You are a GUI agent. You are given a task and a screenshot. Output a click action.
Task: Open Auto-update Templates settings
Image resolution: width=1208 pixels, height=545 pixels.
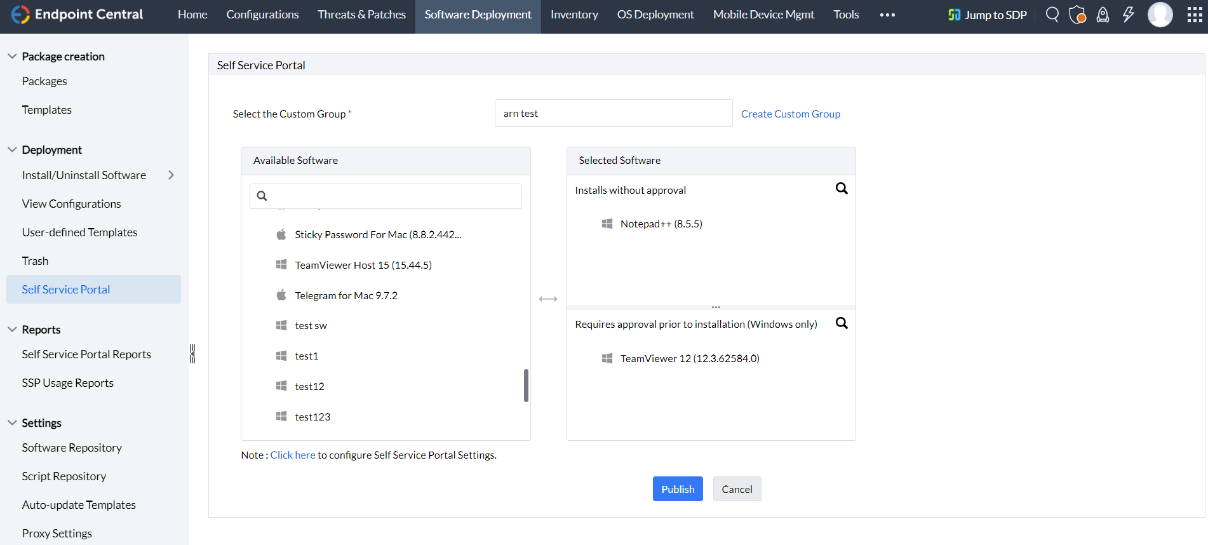pos(79,505)
